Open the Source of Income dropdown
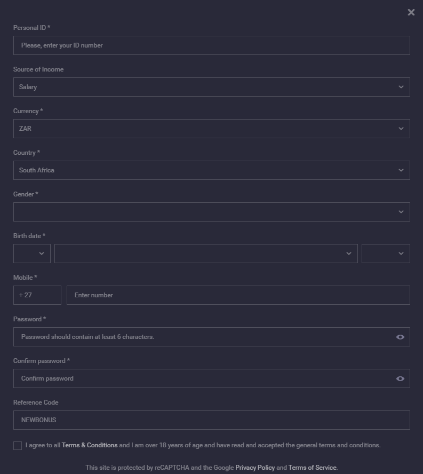 point(211,87)
